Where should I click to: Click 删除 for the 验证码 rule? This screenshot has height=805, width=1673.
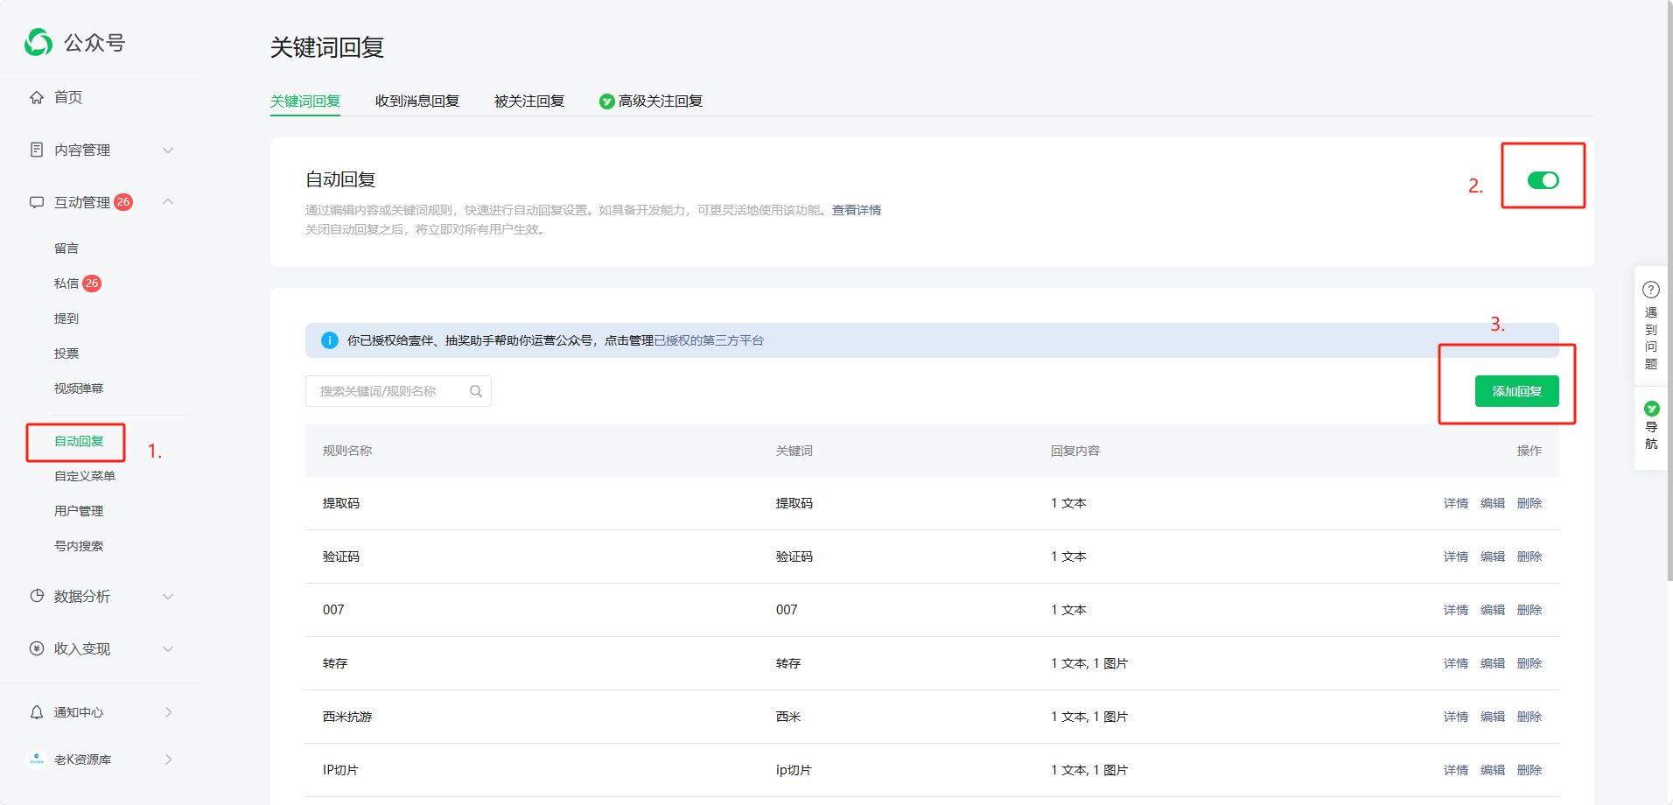click(x=1529, y=556)
